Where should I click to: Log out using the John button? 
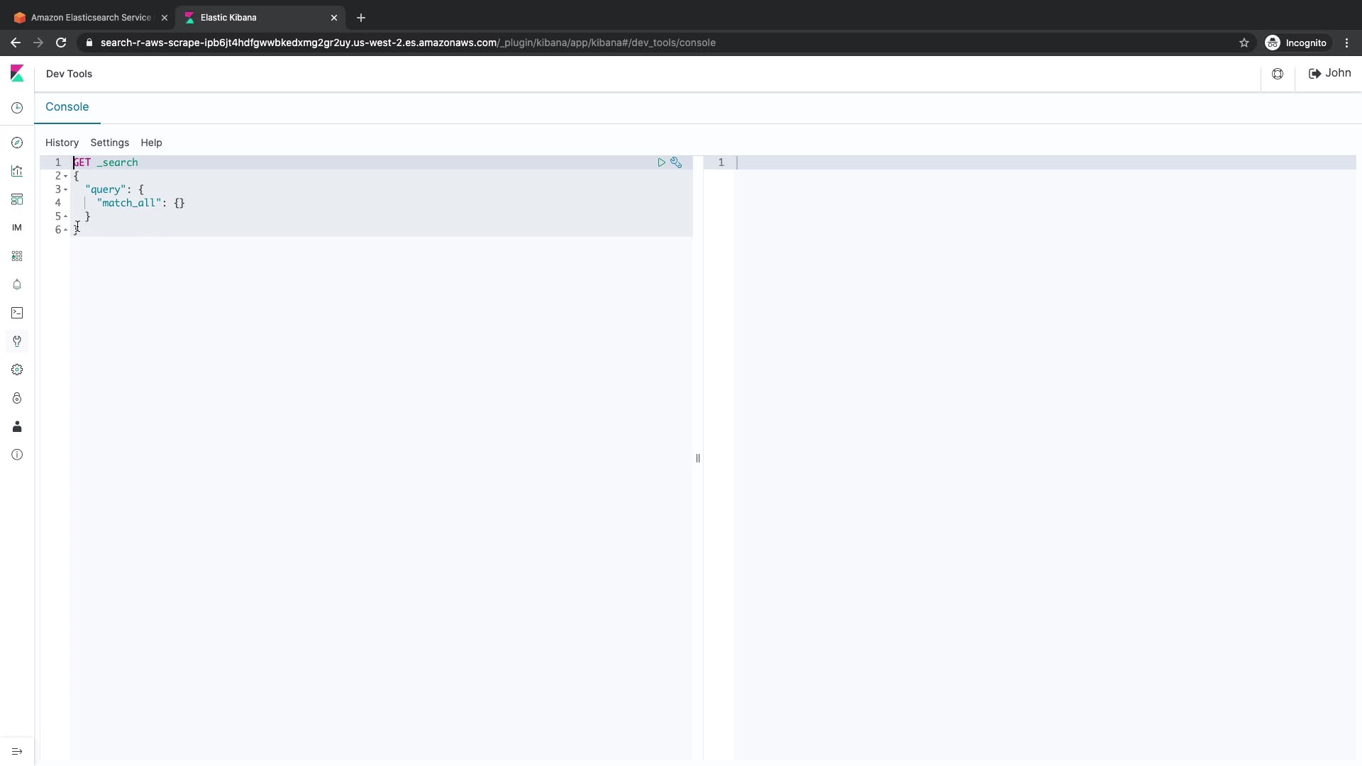click(1329, 73)
